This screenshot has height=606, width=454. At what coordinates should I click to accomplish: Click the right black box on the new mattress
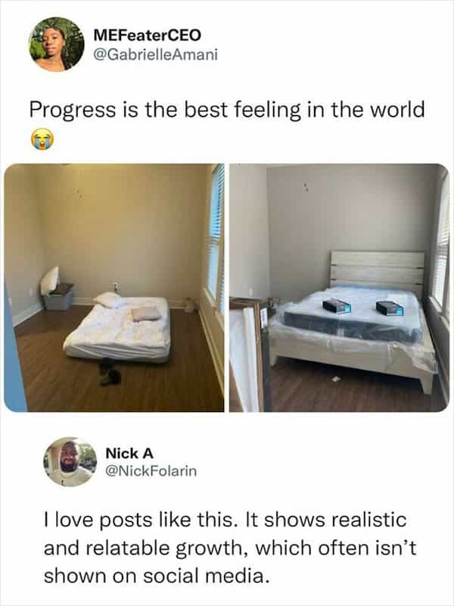(390, 308)
